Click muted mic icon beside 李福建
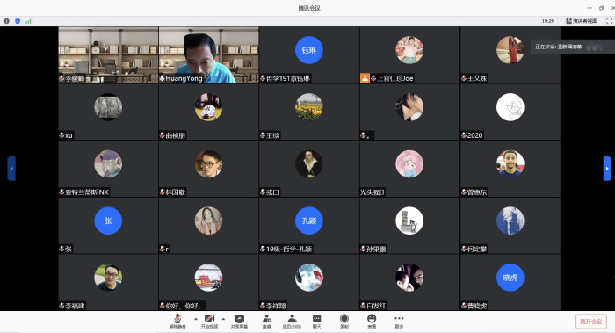The image size is (615, 333). (62, 306)
